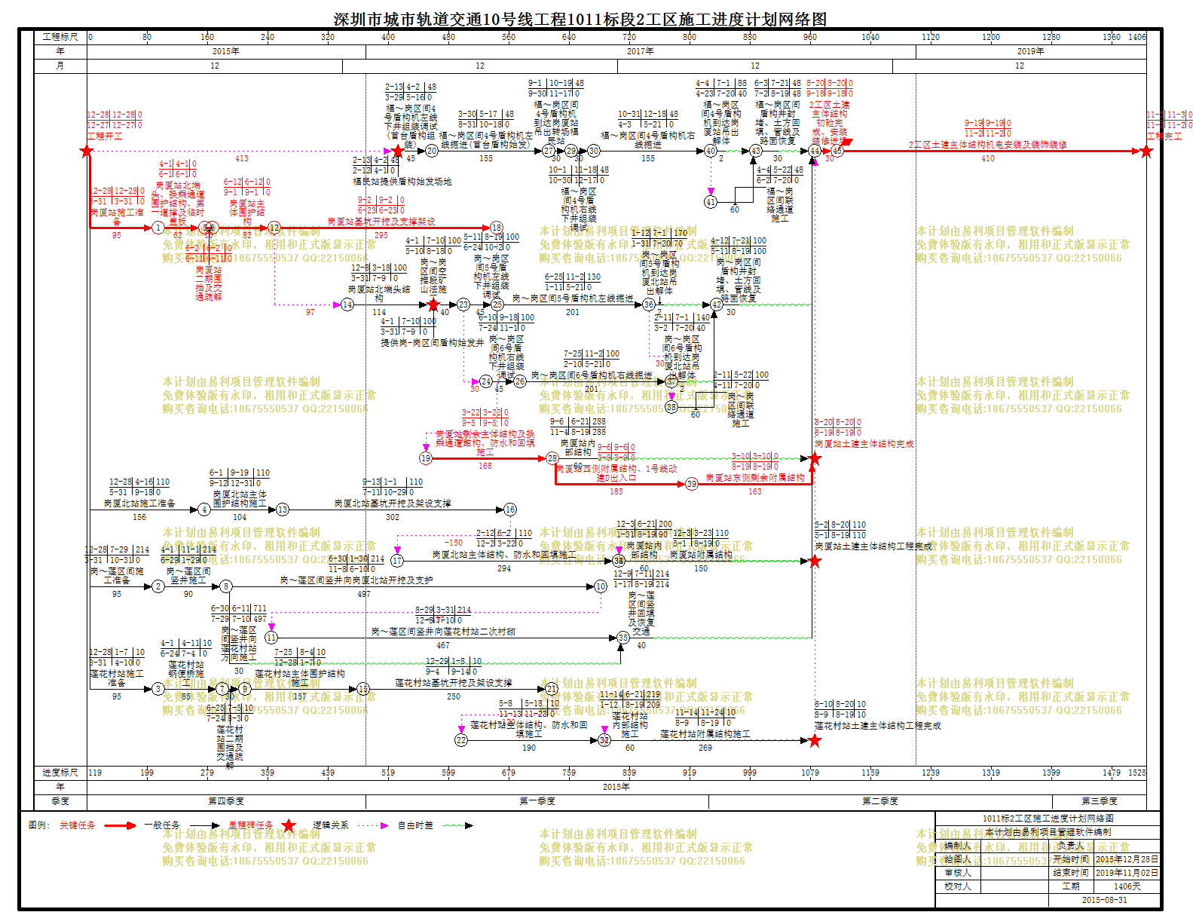Click the 第四季度 quarter cell
This screenshot has width=1193, height=912.
[x=226, y=801]
